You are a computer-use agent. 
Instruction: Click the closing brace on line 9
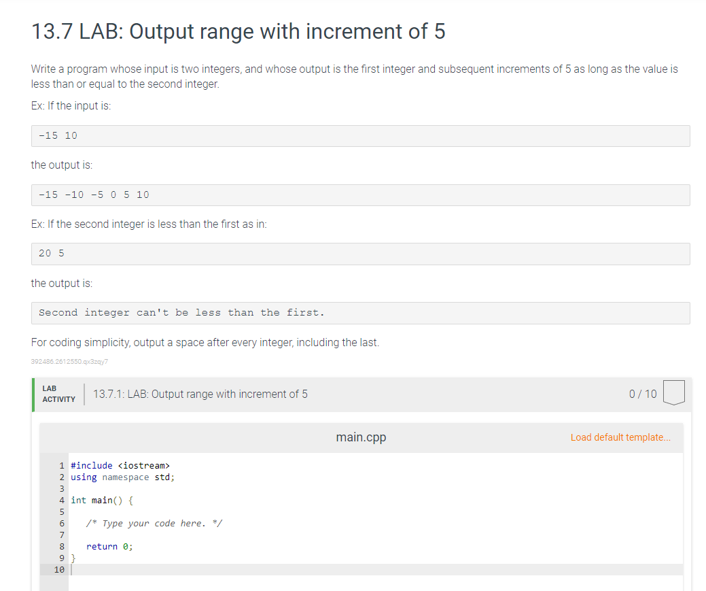pos(73,558)
